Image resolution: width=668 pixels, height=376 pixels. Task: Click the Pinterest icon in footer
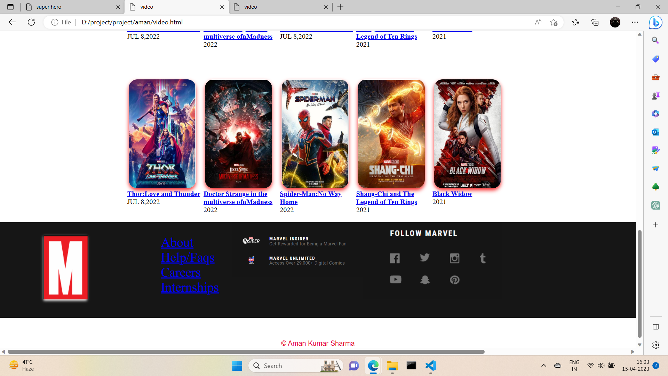pyautogui.click(x=454, y=280)
